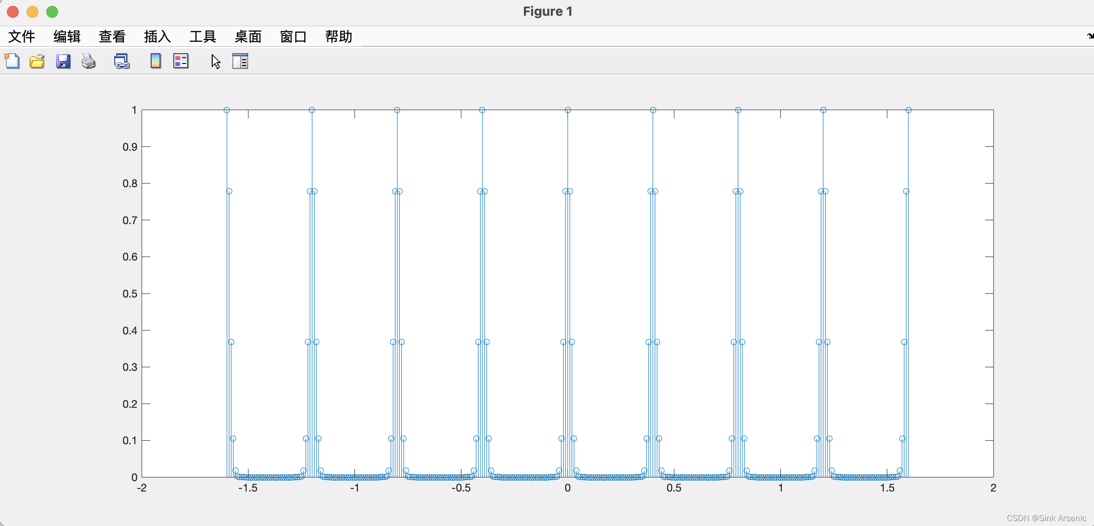Save the figure with the floppy icon

[63, 61]
